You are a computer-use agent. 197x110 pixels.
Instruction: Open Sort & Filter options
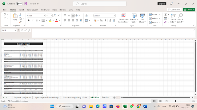tap(173, 18)
